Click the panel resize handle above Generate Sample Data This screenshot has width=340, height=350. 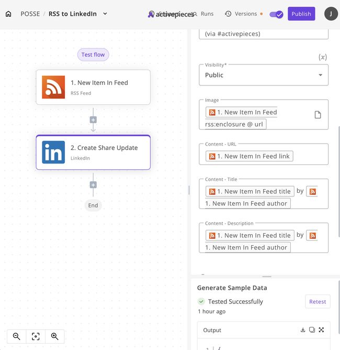tap(267, 277)
